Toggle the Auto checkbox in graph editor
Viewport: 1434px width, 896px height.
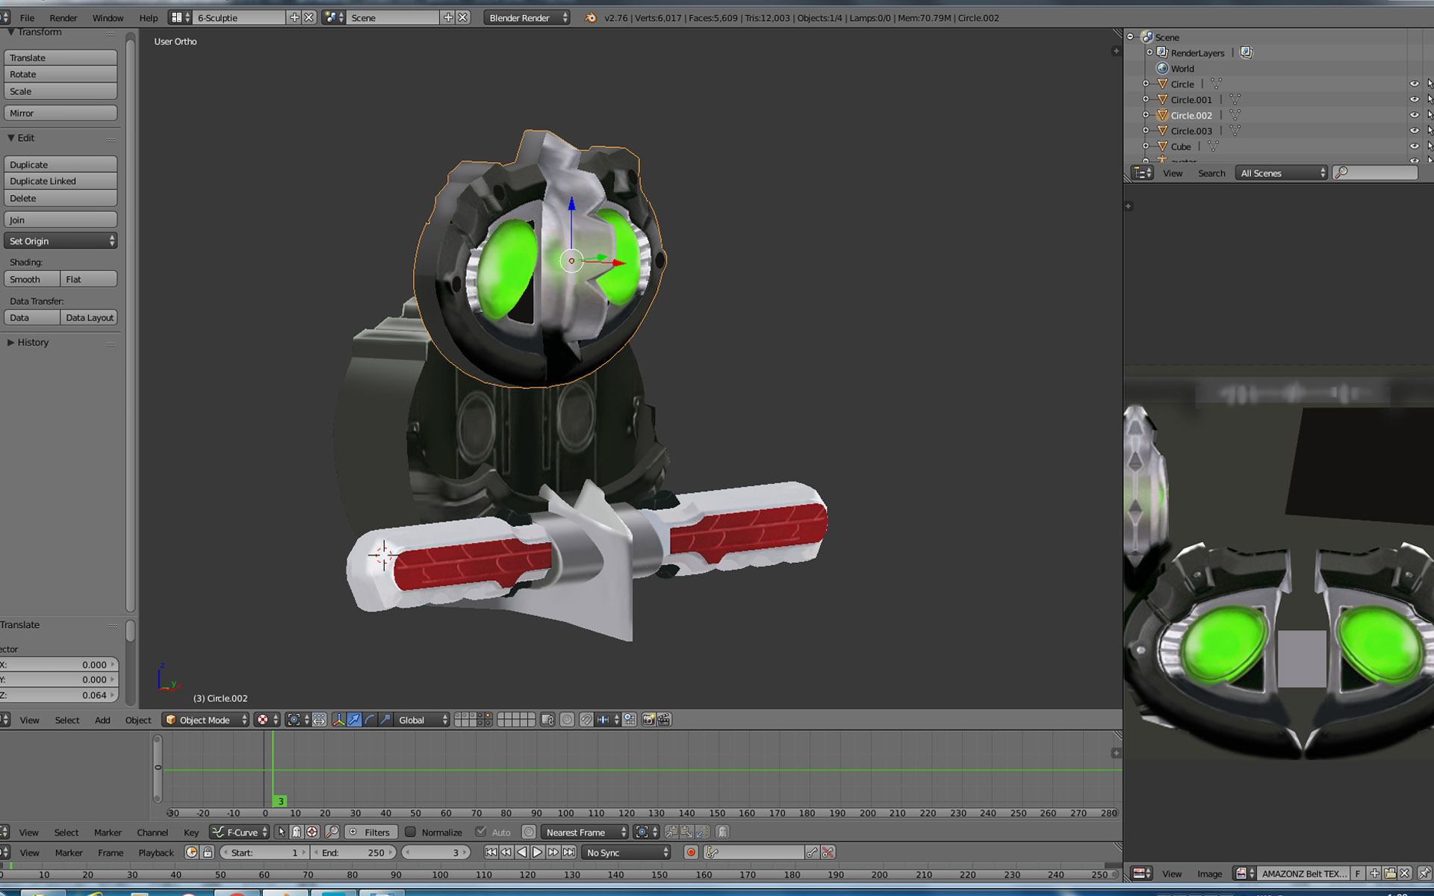(x=481, y=832)
